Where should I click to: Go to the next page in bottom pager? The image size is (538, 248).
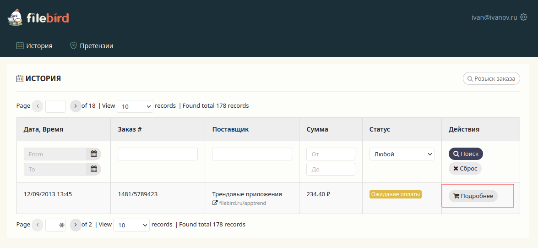(76, 225)
